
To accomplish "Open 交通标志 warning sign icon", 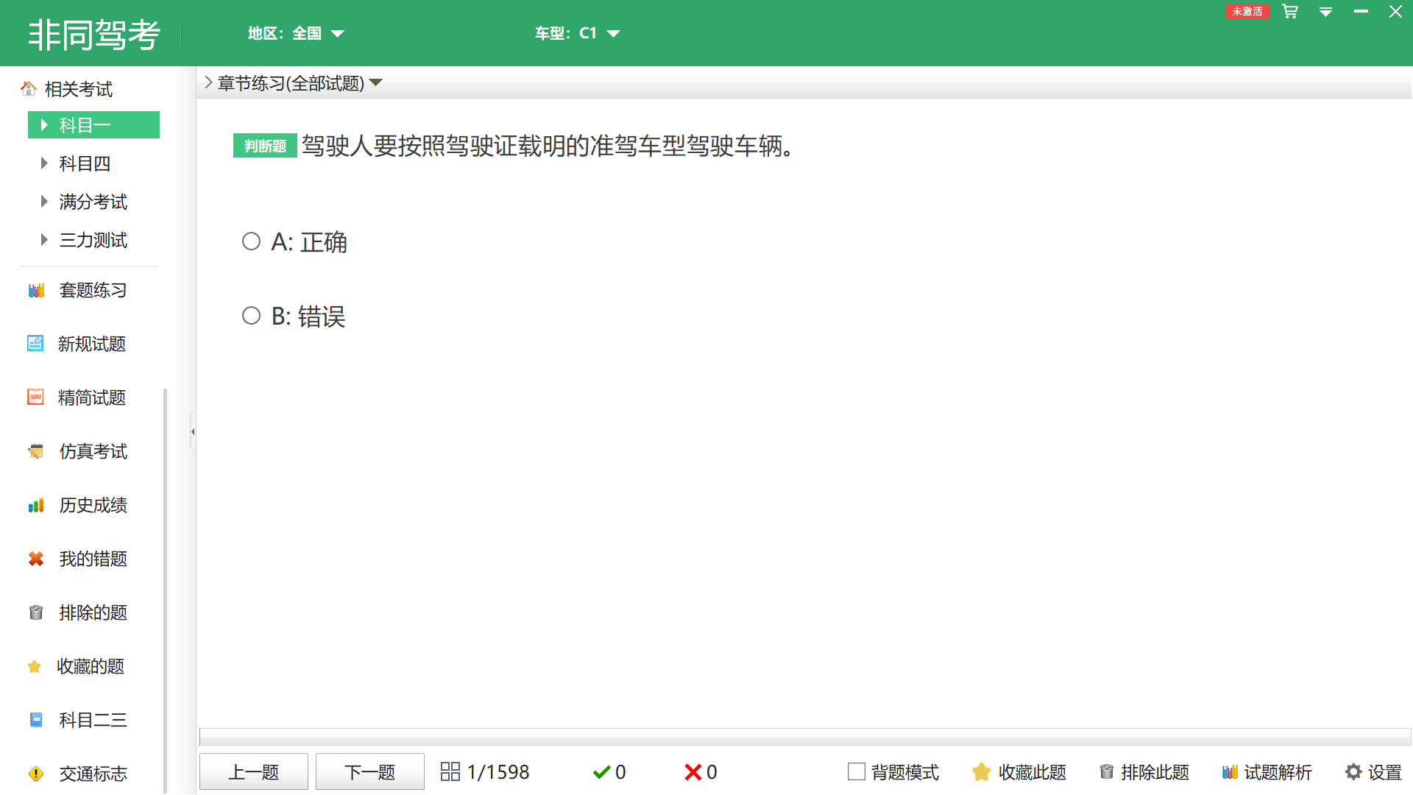I will [36, 774].
